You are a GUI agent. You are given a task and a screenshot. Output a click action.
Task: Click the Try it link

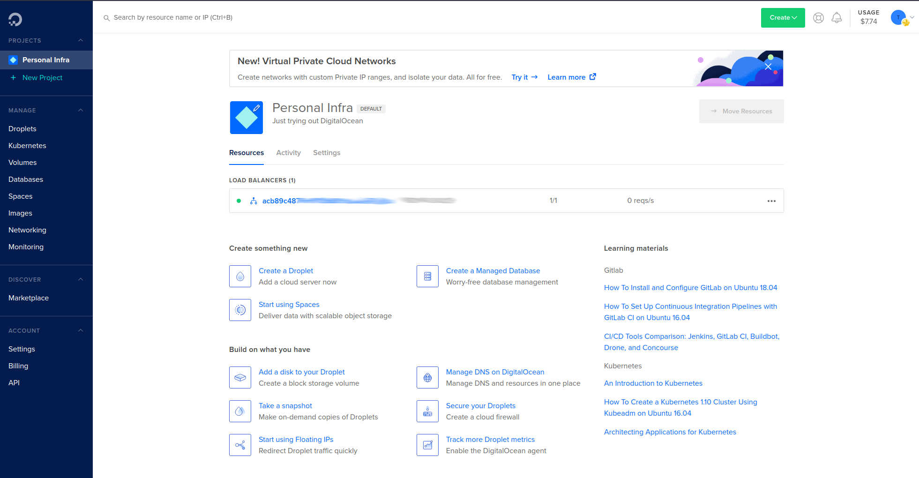(x=524, y=77)
